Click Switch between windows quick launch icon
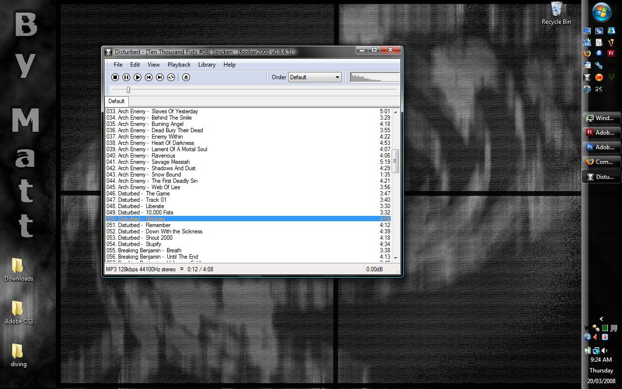The image size is (622, 389). [599, 31]
